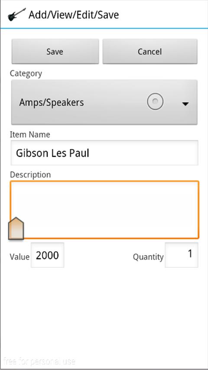This screenshot has width=208, height=370.
Task: Click the free for personal use watermark
Action: point(39,361)
